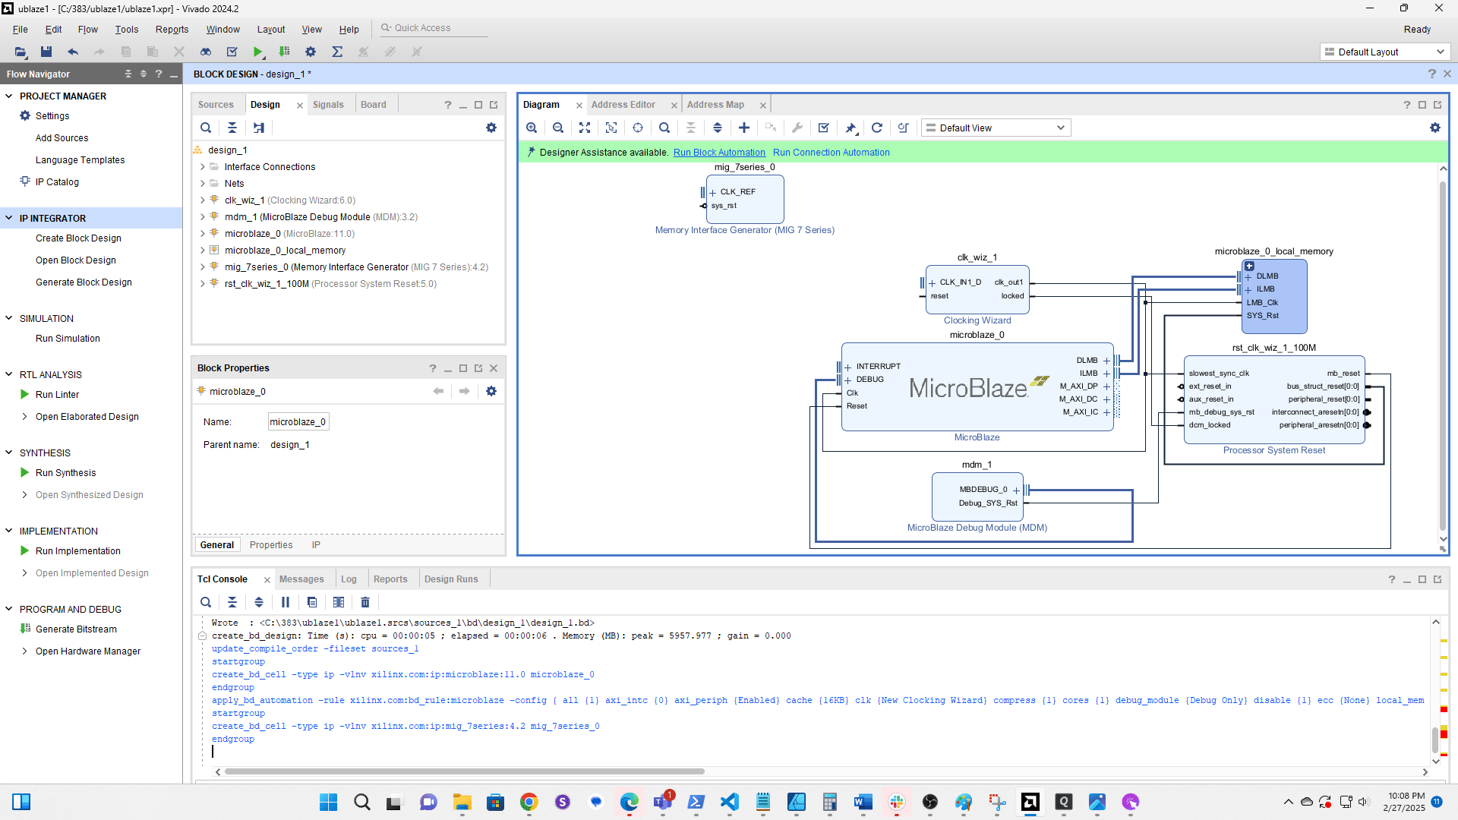The width and height of the screenshot is (1458, 820).
Task: Zoom to fit the block diagram
Action: click(585, 128)
